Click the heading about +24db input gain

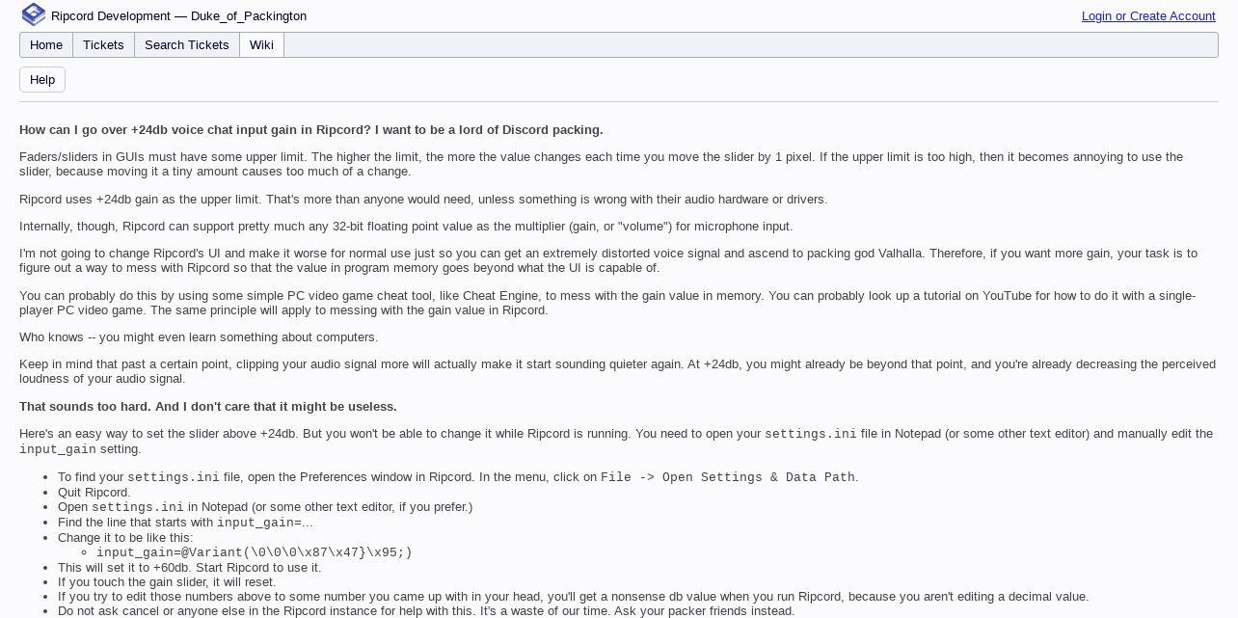(x=311, y=130)
